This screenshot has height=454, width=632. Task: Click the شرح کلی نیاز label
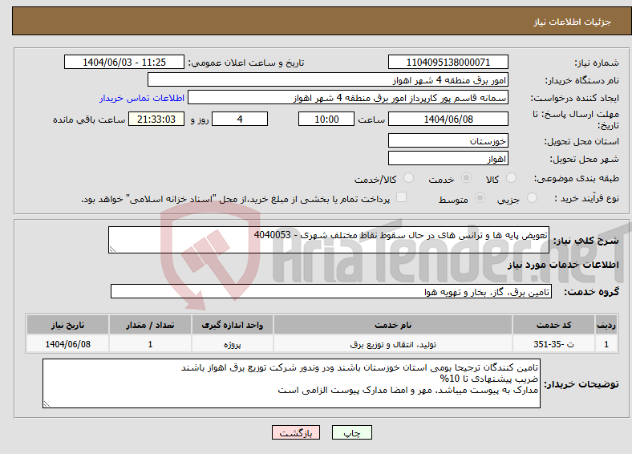pos(586,241)
